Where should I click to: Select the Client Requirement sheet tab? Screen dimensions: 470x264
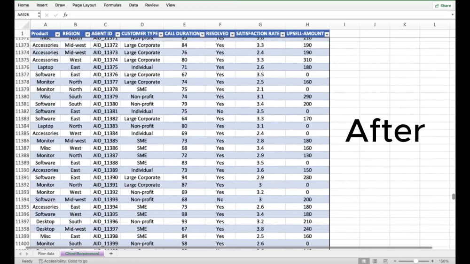click(x=82, y=254)
